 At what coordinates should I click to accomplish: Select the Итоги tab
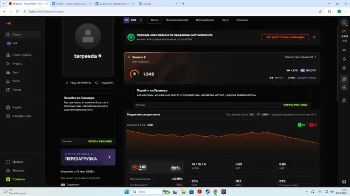[x=154, y=20]
